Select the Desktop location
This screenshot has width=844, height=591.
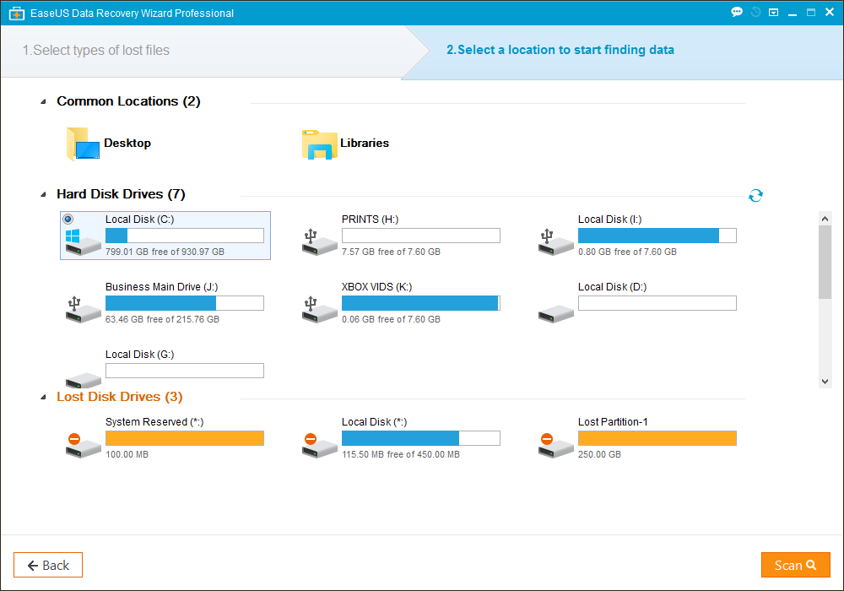(108, 144)
